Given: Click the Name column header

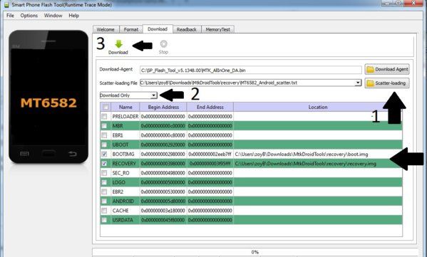Looking at the screenshot, I should [125, 107].
